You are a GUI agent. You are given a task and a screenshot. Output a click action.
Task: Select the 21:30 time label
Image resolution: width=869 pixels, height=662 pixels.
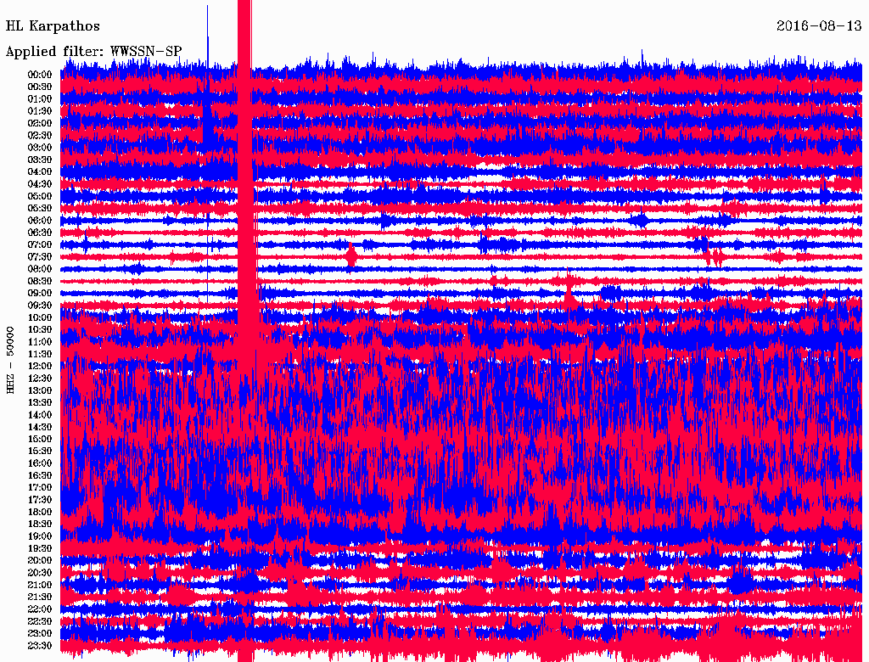click(x=40, y=597)
